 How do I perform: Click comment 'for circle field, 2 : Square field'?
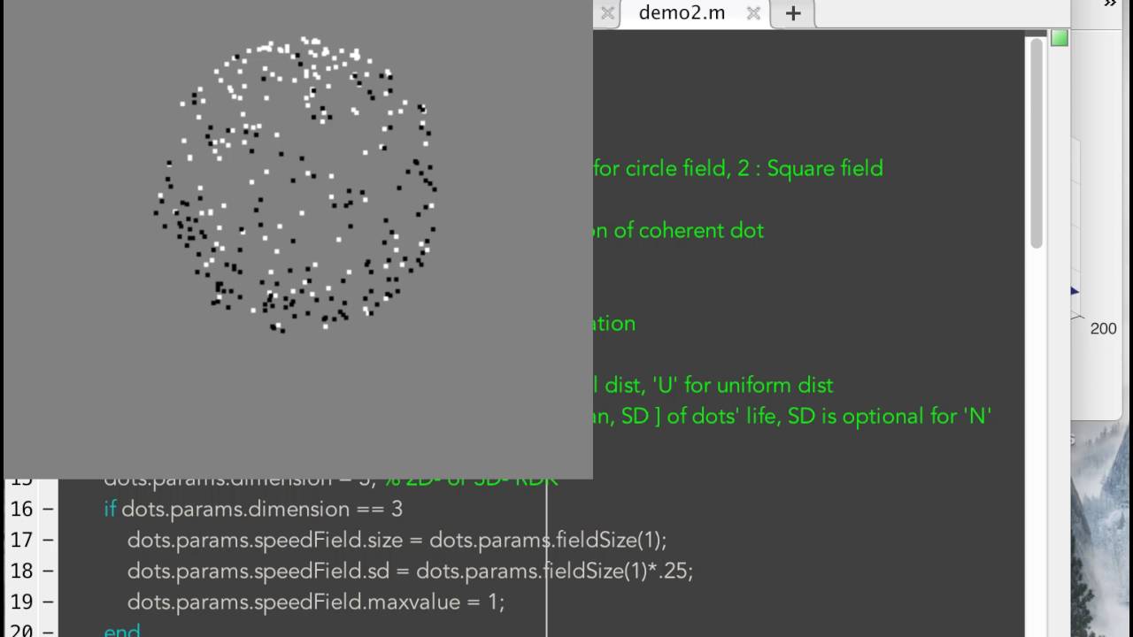tap(738, 168)
